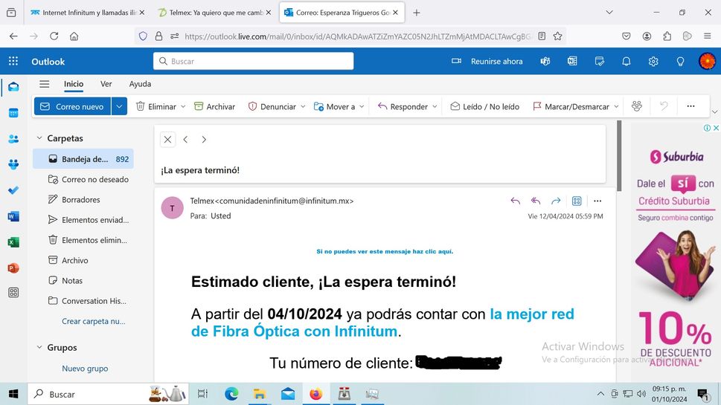Open More apps icon in left rail
This screenshot has width=721, height=405.
click(13, 293)
